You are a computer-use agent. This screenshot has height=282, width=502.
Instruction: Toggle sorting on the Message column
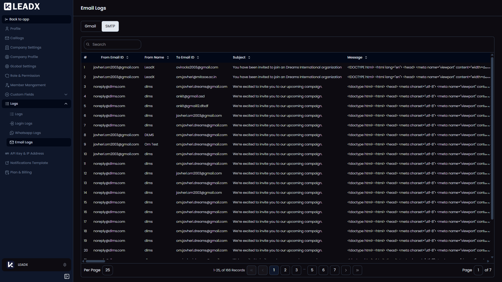pyautogui.click(x=366, y=57)
